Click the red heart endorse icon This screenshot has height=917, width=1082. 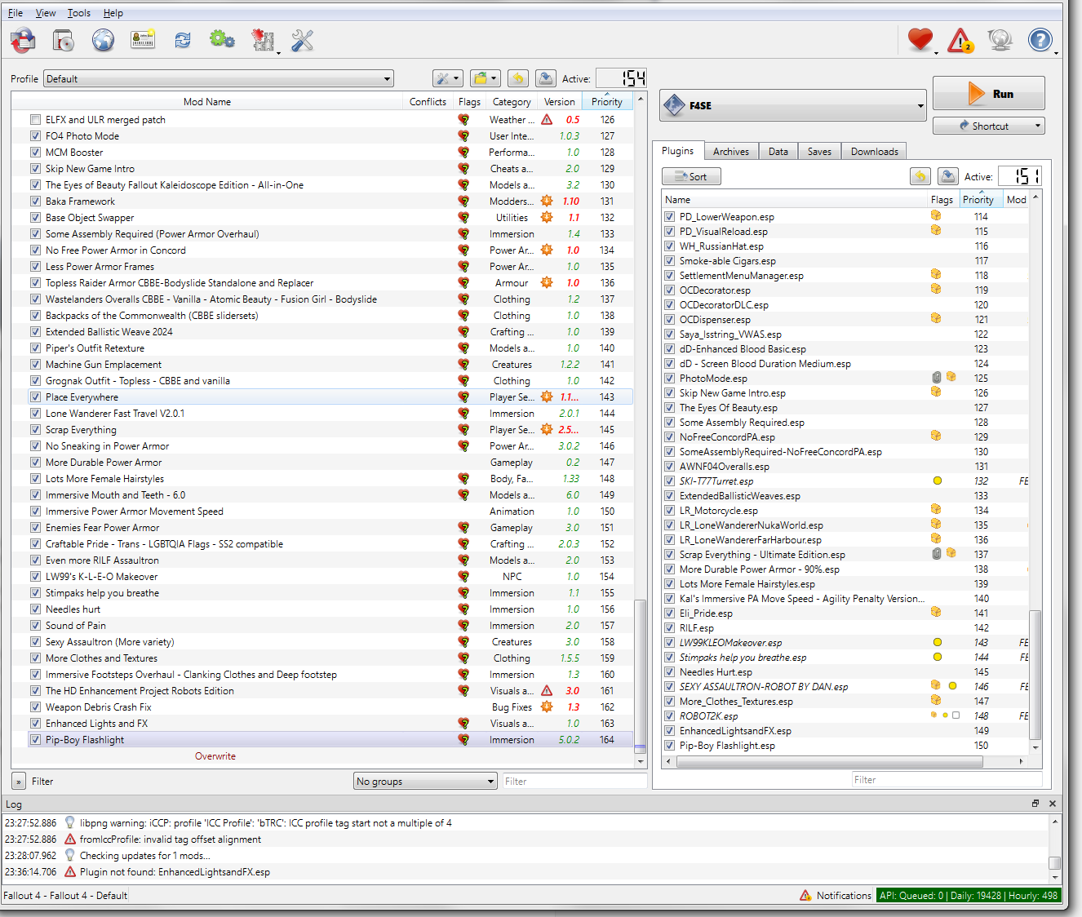tap(920, 39)
